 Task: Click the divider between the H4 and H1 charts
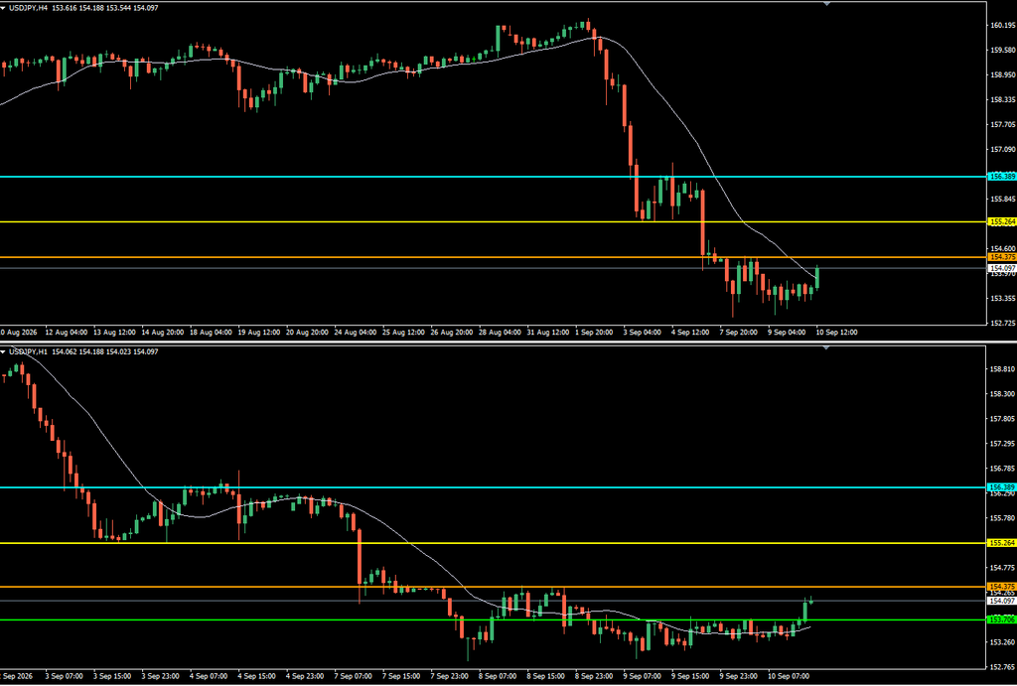coord(508,342)
